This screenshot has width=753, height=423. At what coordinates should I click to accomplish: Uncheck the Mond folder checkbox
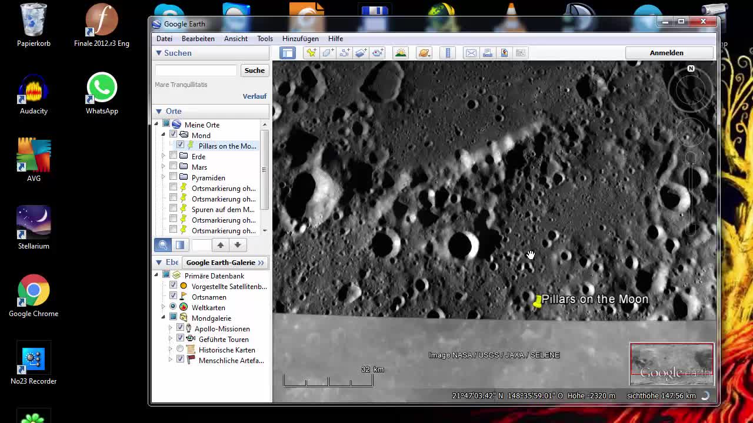173,135
